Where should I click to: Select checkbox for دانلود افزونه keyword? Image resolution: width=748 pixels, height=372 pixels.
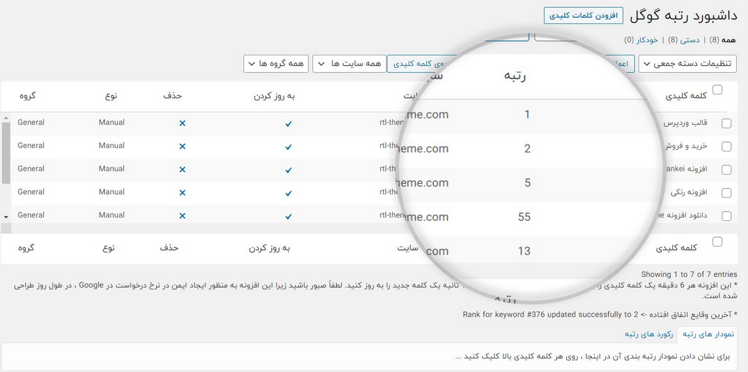coord(726,216)
